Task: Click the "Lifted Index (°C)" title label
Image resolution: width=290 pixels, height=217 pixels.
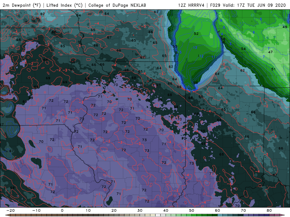Action: pos(65,5)
